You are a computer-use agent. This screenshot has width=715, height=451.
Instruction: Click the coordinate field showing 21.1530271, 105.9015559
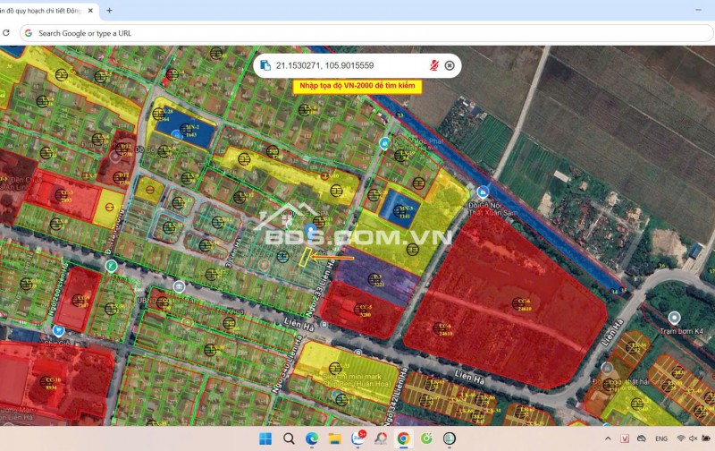point(324,65)
